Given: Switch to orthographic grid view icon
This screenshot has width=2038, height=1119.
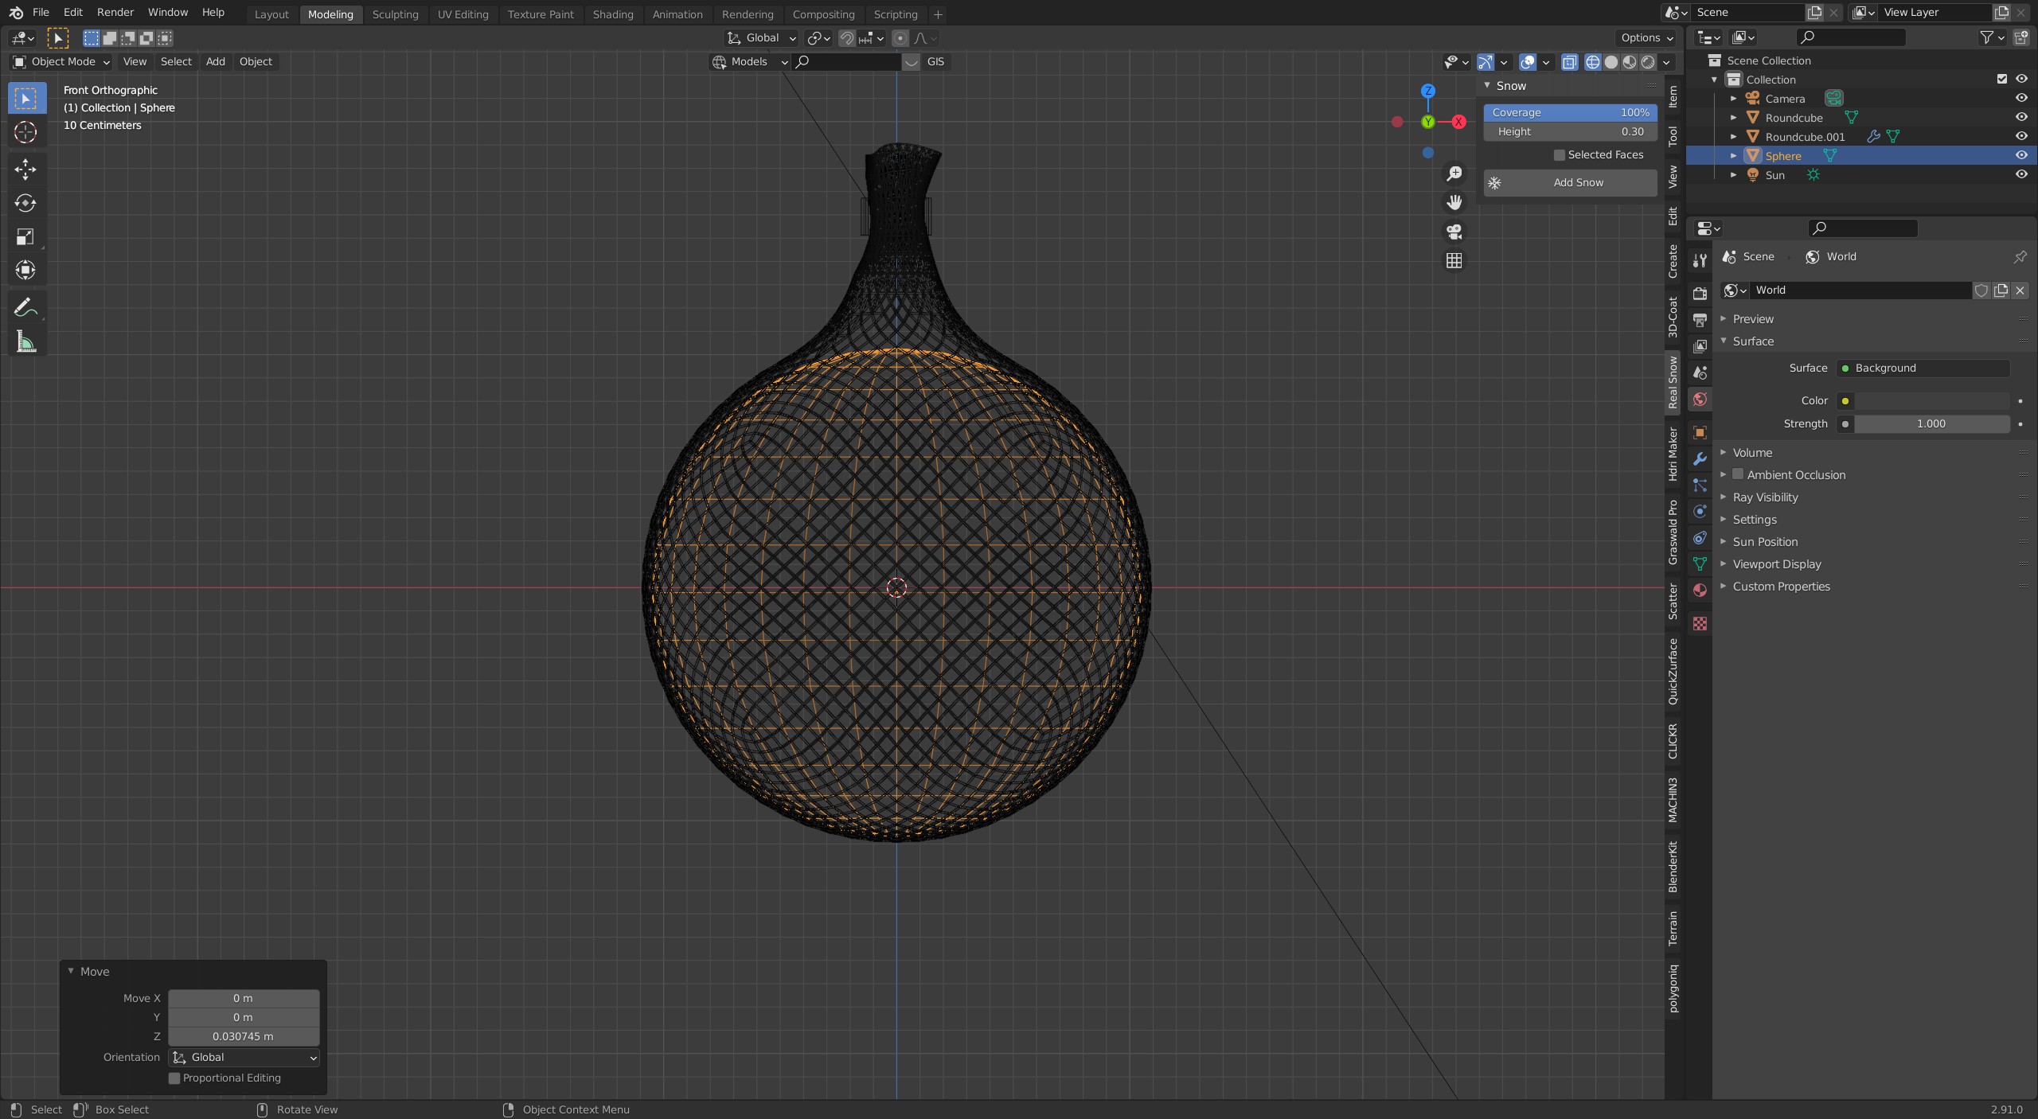Looking at the screenshot, I should tap(1454, 261).
